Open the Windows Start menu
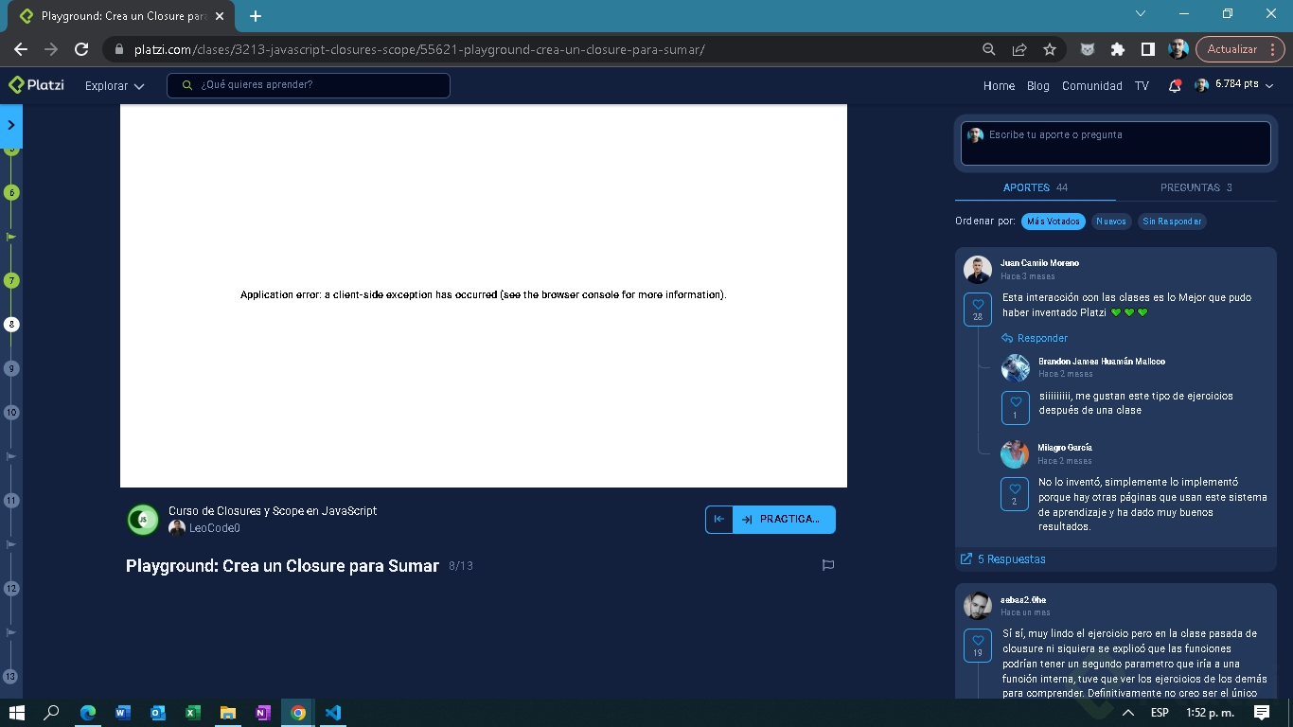 click(x=17, y=713)
